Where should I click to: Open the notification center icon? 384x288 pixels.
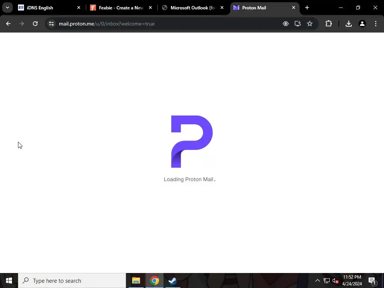[x=372, y=280]
